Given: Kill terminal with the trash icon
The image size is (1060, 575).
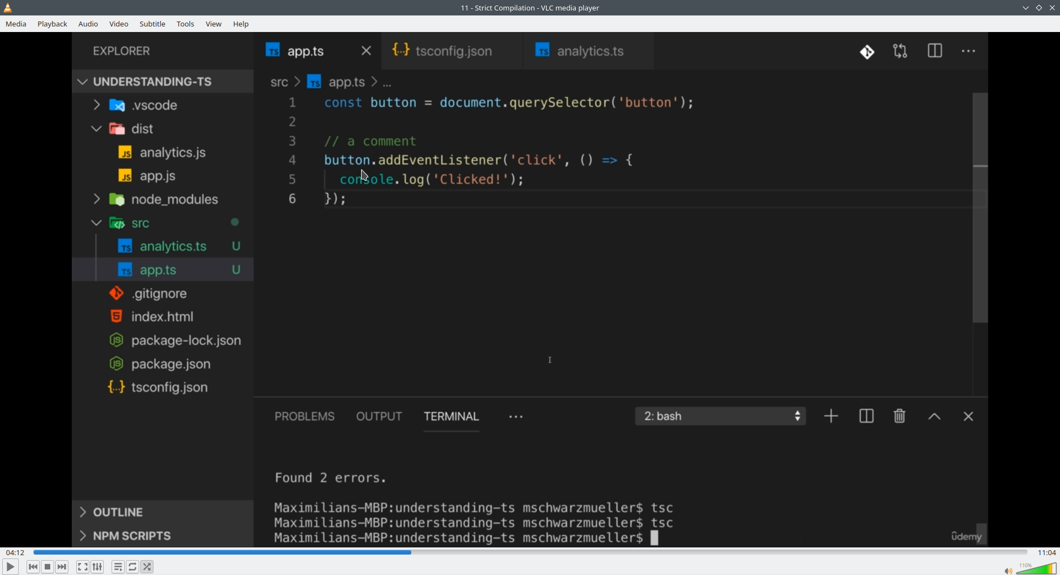Looking at the screenshot, I should click(900, 417).
